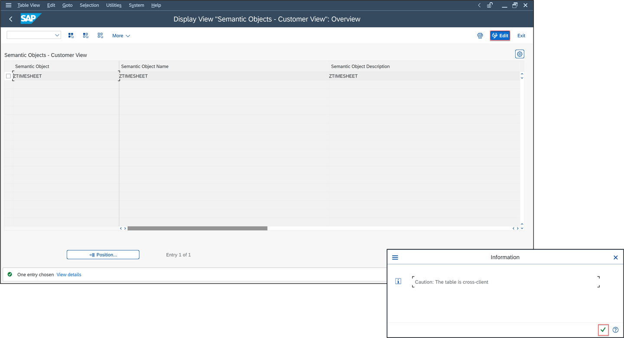This screenshot has height=338, width=624.
Task: Click the lock icon in the title bar
Action: click(490, 5)
